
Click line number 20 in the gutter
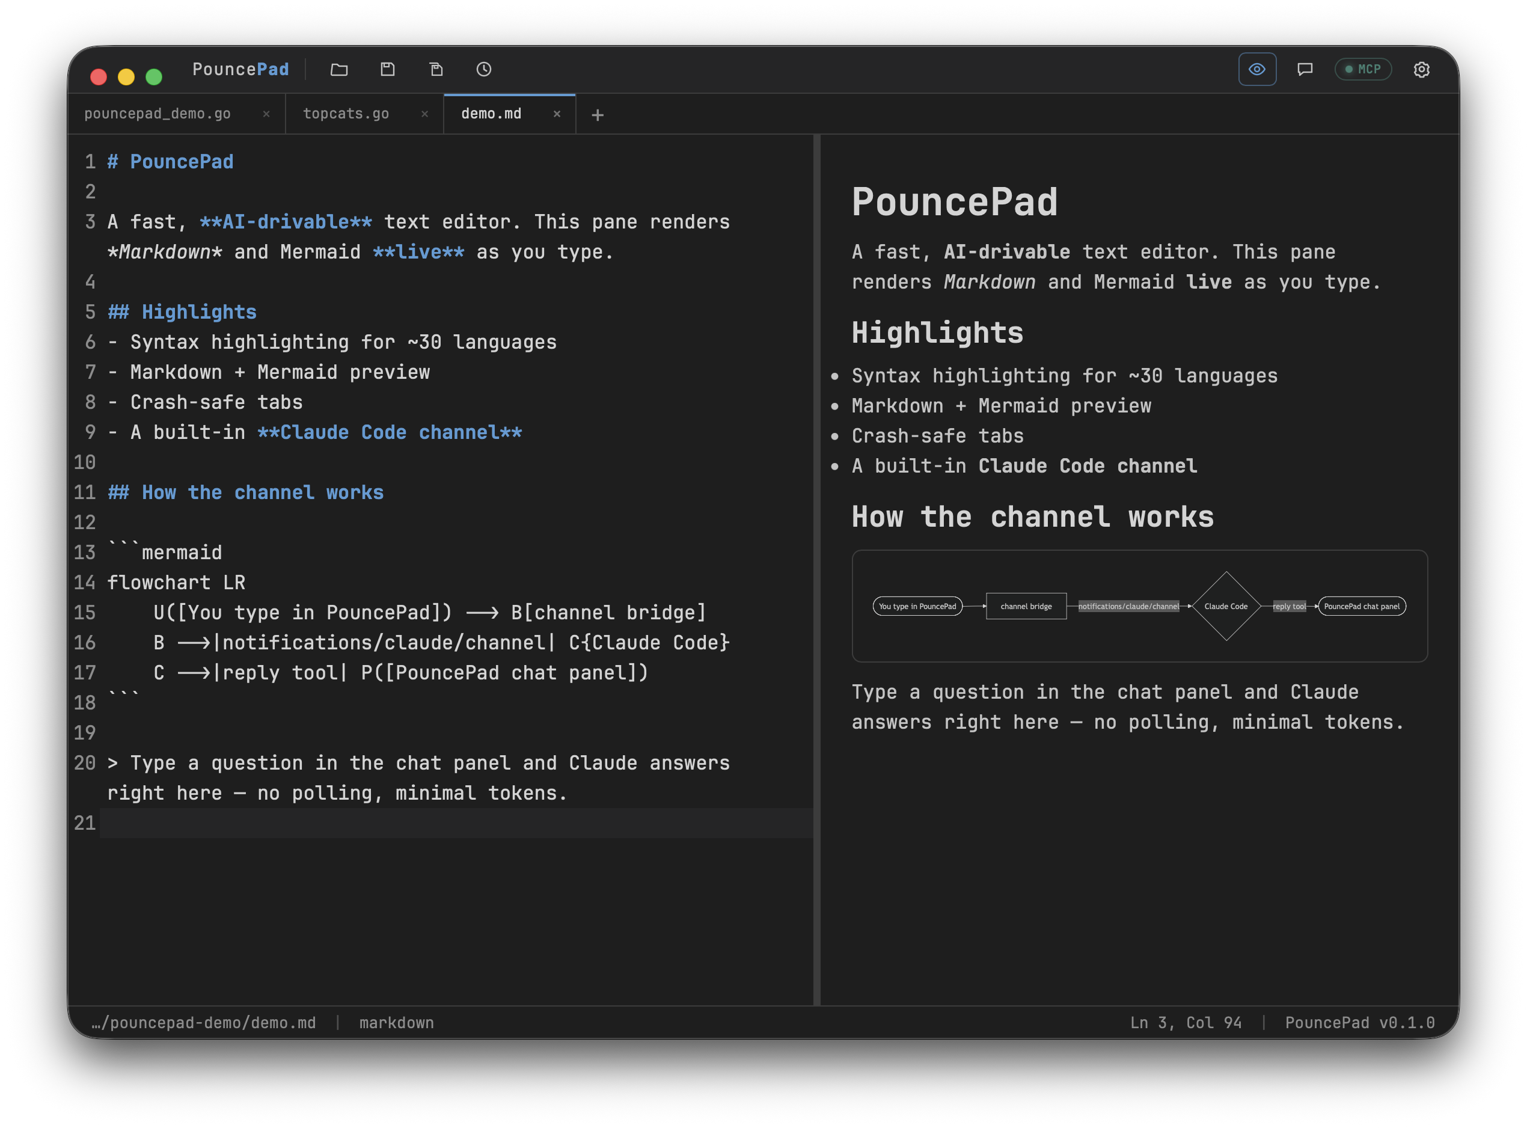[x=85, y=762]
